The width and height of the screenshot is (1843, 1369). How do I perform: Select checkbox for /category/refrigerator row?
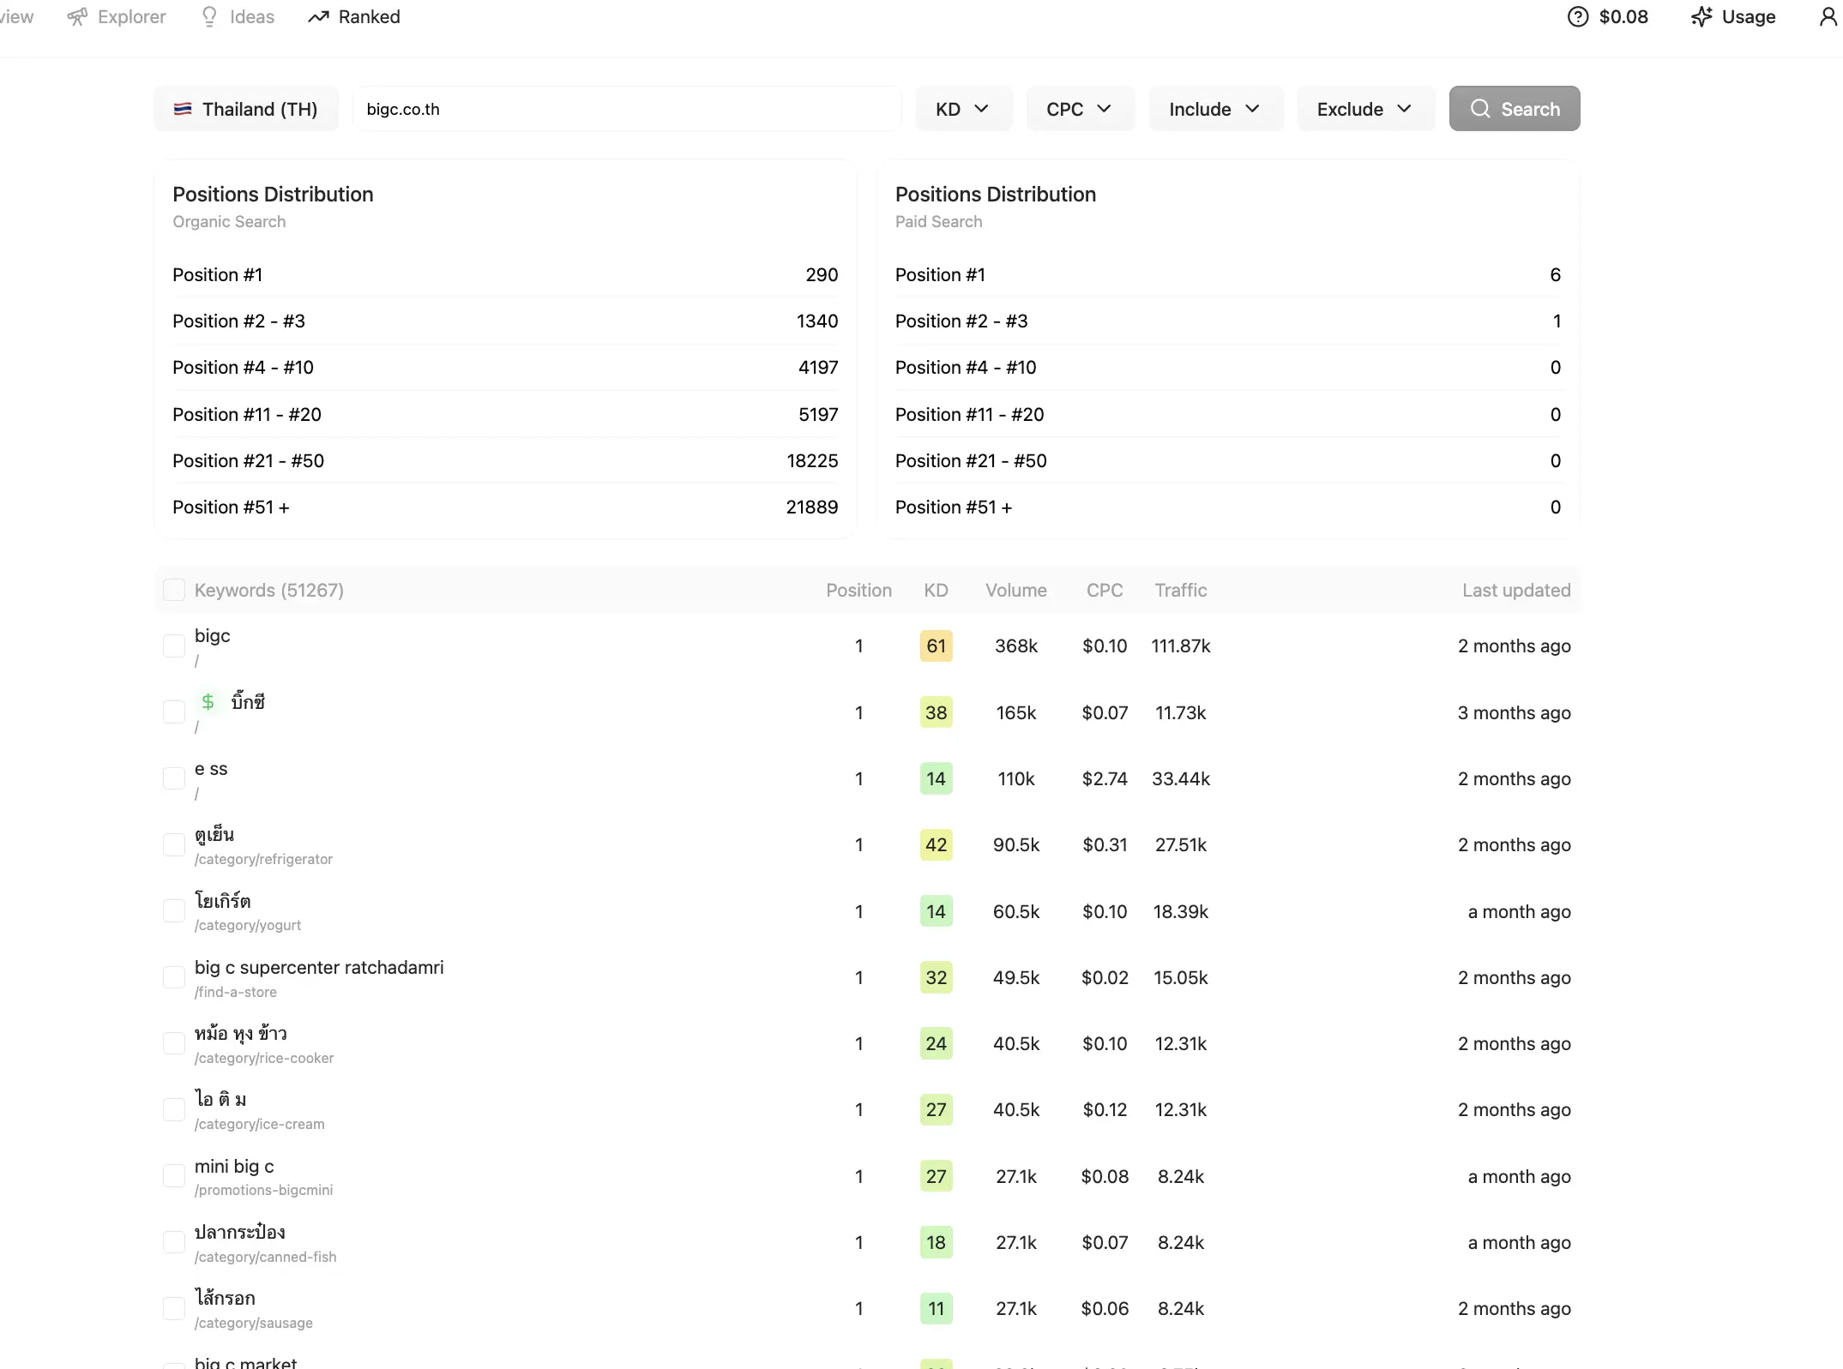coord(174,844)
